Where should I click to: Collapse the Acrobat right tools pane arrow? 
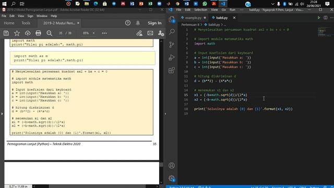pos(165,114)
